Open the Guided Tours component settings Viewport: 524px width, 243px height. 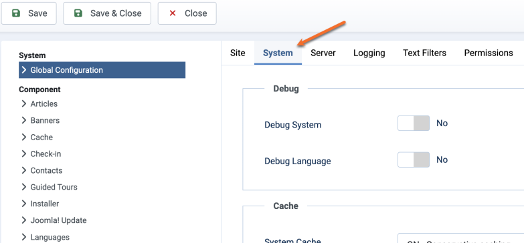[x=54, y=187]
